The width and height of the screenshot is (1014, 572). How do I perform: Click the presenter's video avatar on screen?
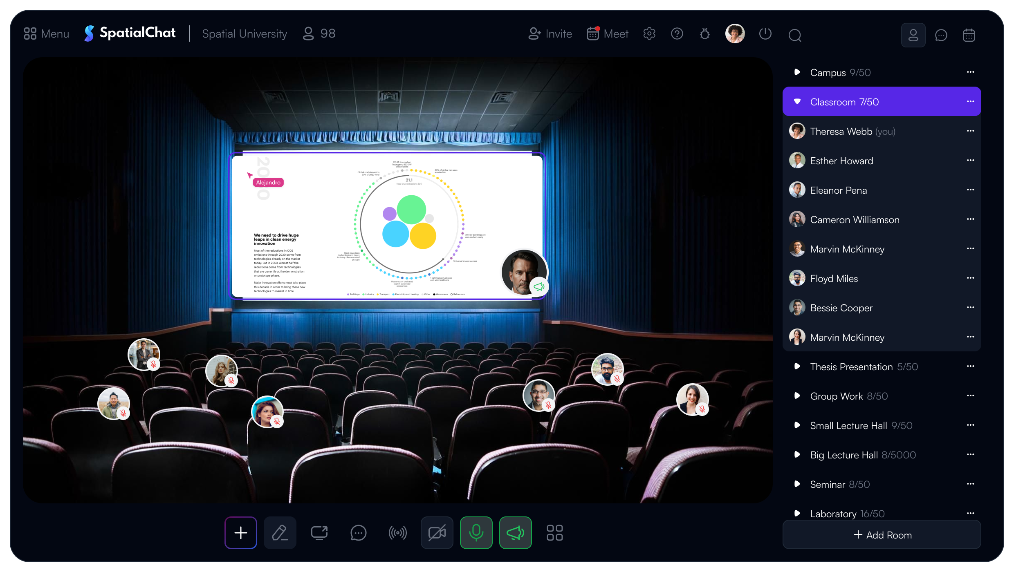click(524, 272)
